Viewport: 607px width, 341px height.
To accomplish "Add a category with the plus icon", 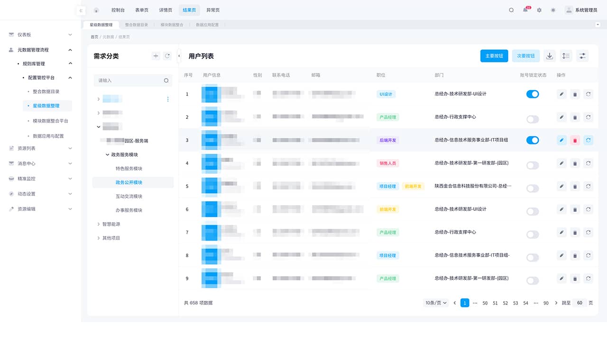I will (156, 56).
